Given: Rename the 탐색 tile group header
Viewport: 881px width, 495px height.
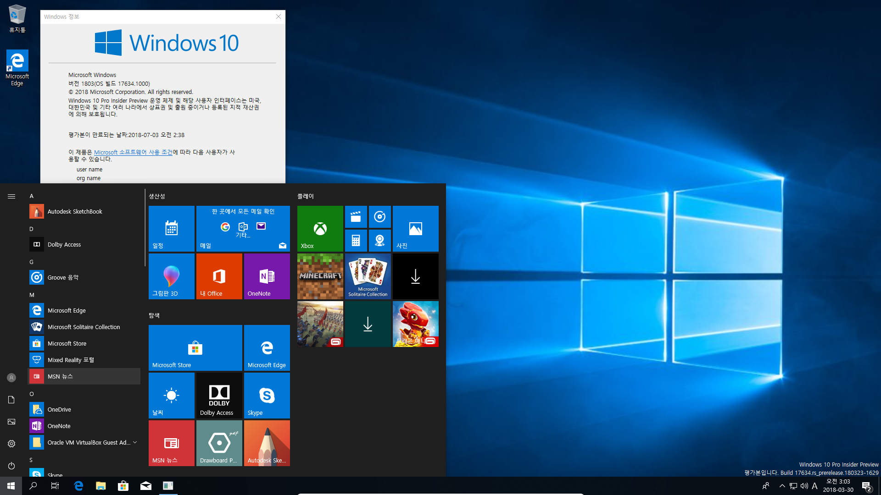Looking at the screenshot, I should 154,315.
